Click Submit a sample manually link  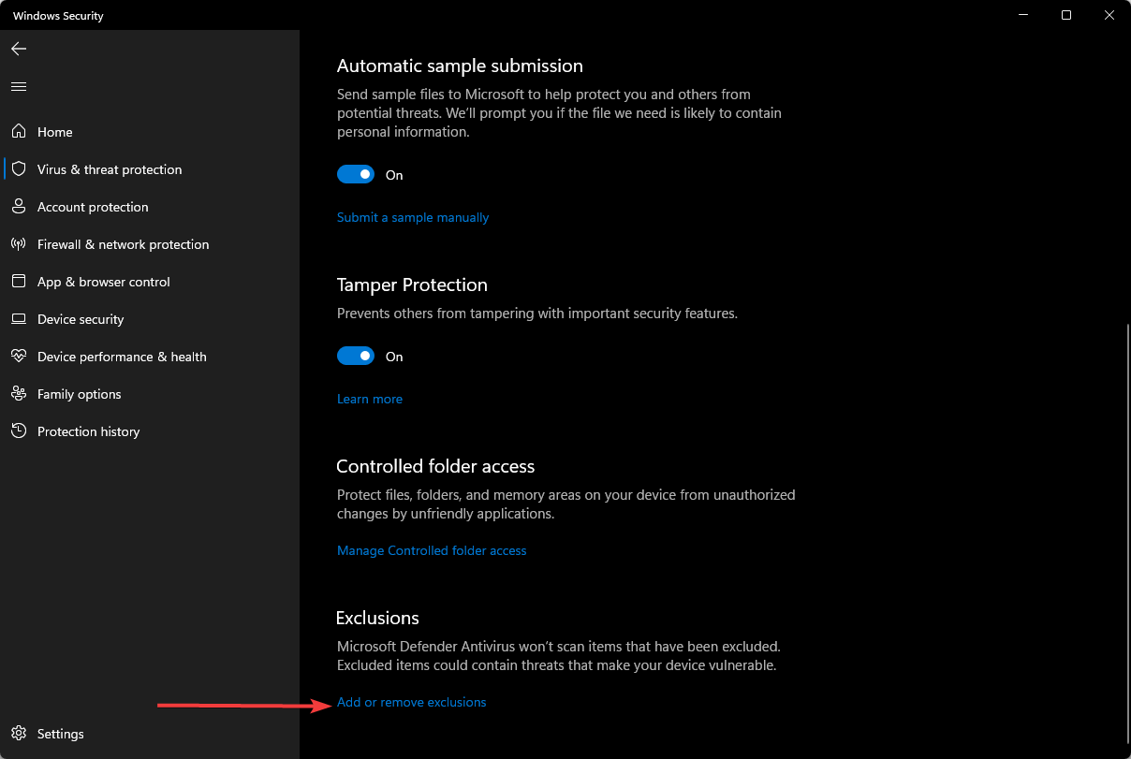(413, 217)
